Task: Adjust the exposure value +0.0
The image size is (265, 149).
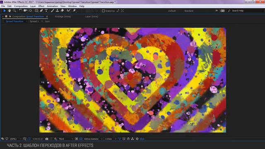Action: coord(142,139)
